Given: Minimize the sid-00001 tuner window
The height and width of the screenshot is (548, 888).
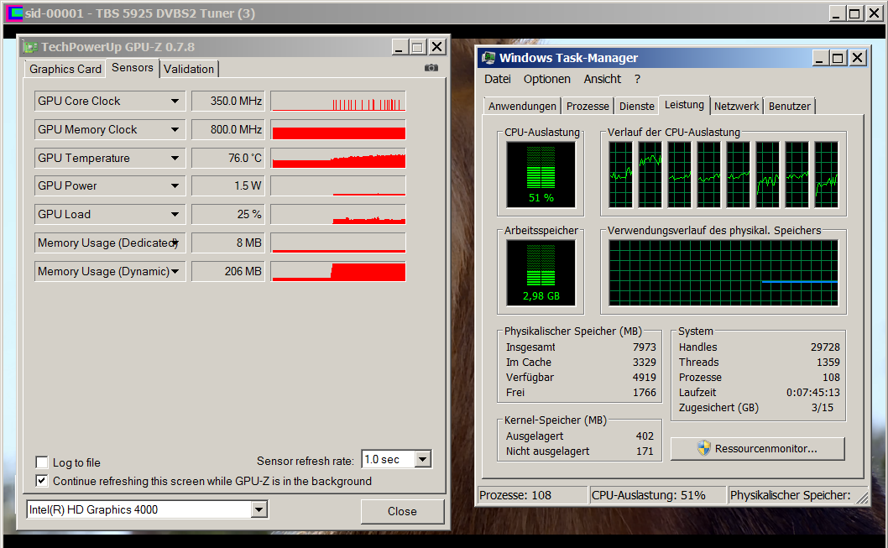Looking at the screenshot, I should coord(837,13).
